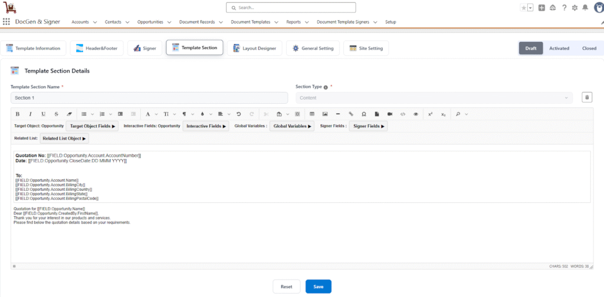
Task: Open the font color picker
Action: tap(147, 114)
